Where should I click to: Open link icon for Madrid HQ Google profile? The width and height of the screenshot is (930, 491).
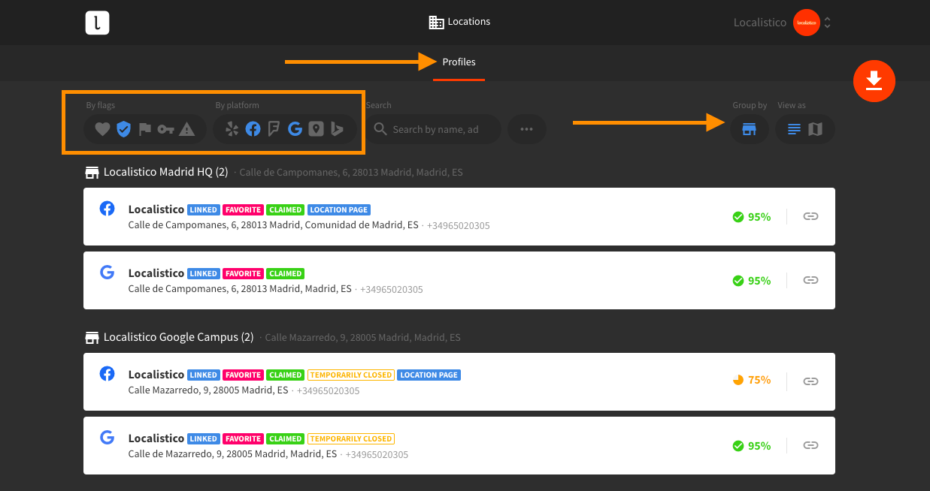pyautogui.click(x=810, y=280)
